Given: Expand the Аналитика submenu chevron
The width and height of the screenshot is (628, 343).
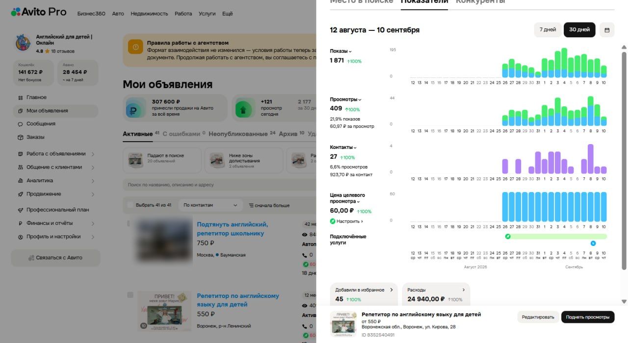Looking at the screenshot, I should pos(93,181).
